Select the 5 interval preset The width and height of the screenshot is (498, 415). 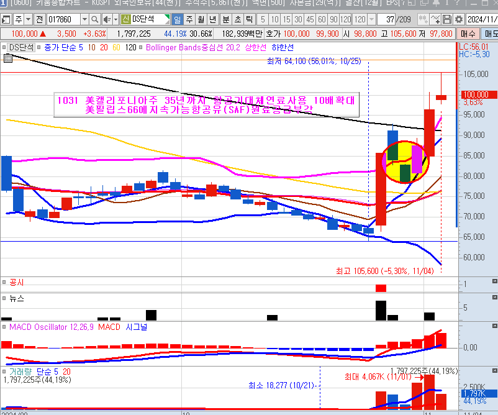pyautogui.click(x=263, y=20)
